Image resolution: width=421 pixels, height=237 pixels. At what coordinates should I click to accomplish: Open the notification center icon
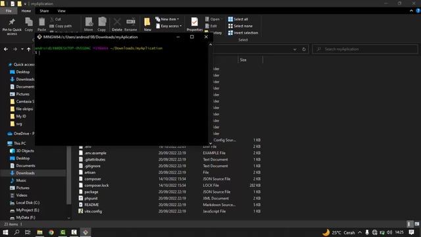(x=411, y=232)
